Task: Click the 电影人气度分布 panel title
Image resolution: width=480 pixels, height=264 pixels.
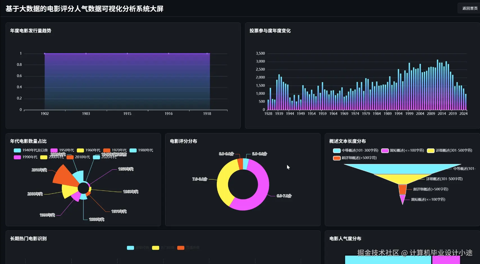Action: (x=345, y=238)
